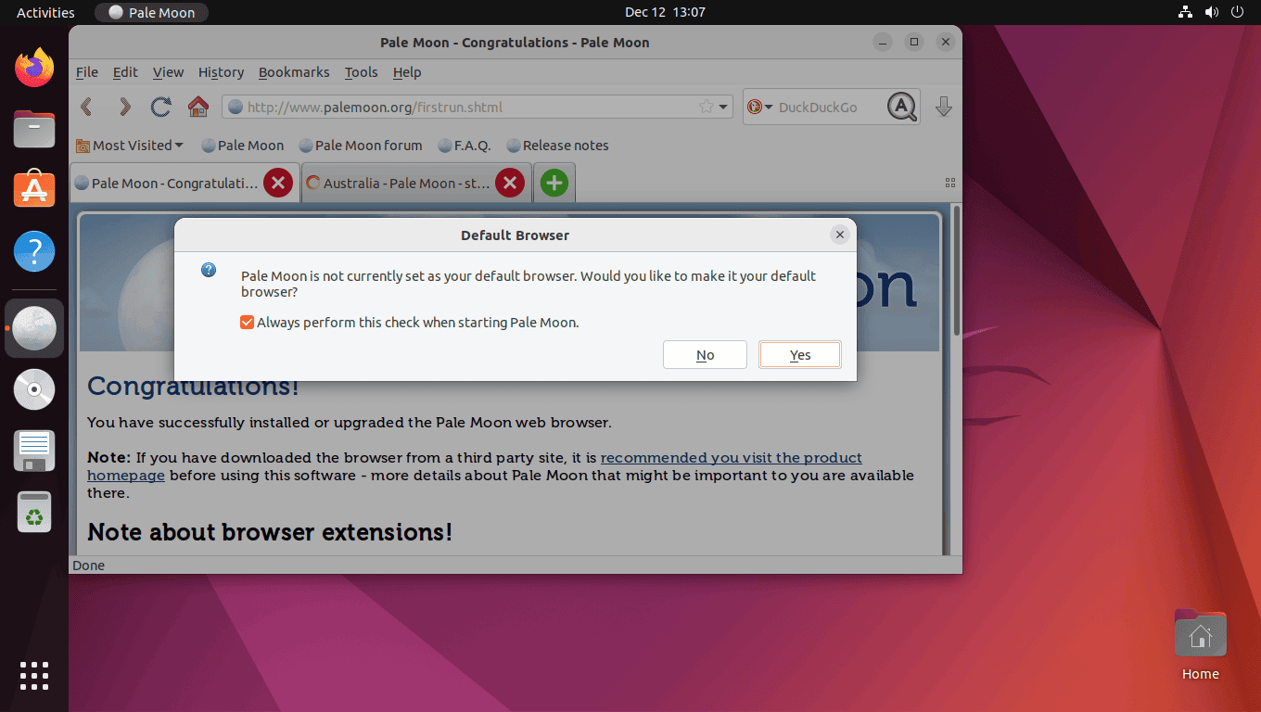Close the Default Browser dialog
The height and width of the screenshot is (712, 1261).
pyautogui.click(x=840, y=235)
